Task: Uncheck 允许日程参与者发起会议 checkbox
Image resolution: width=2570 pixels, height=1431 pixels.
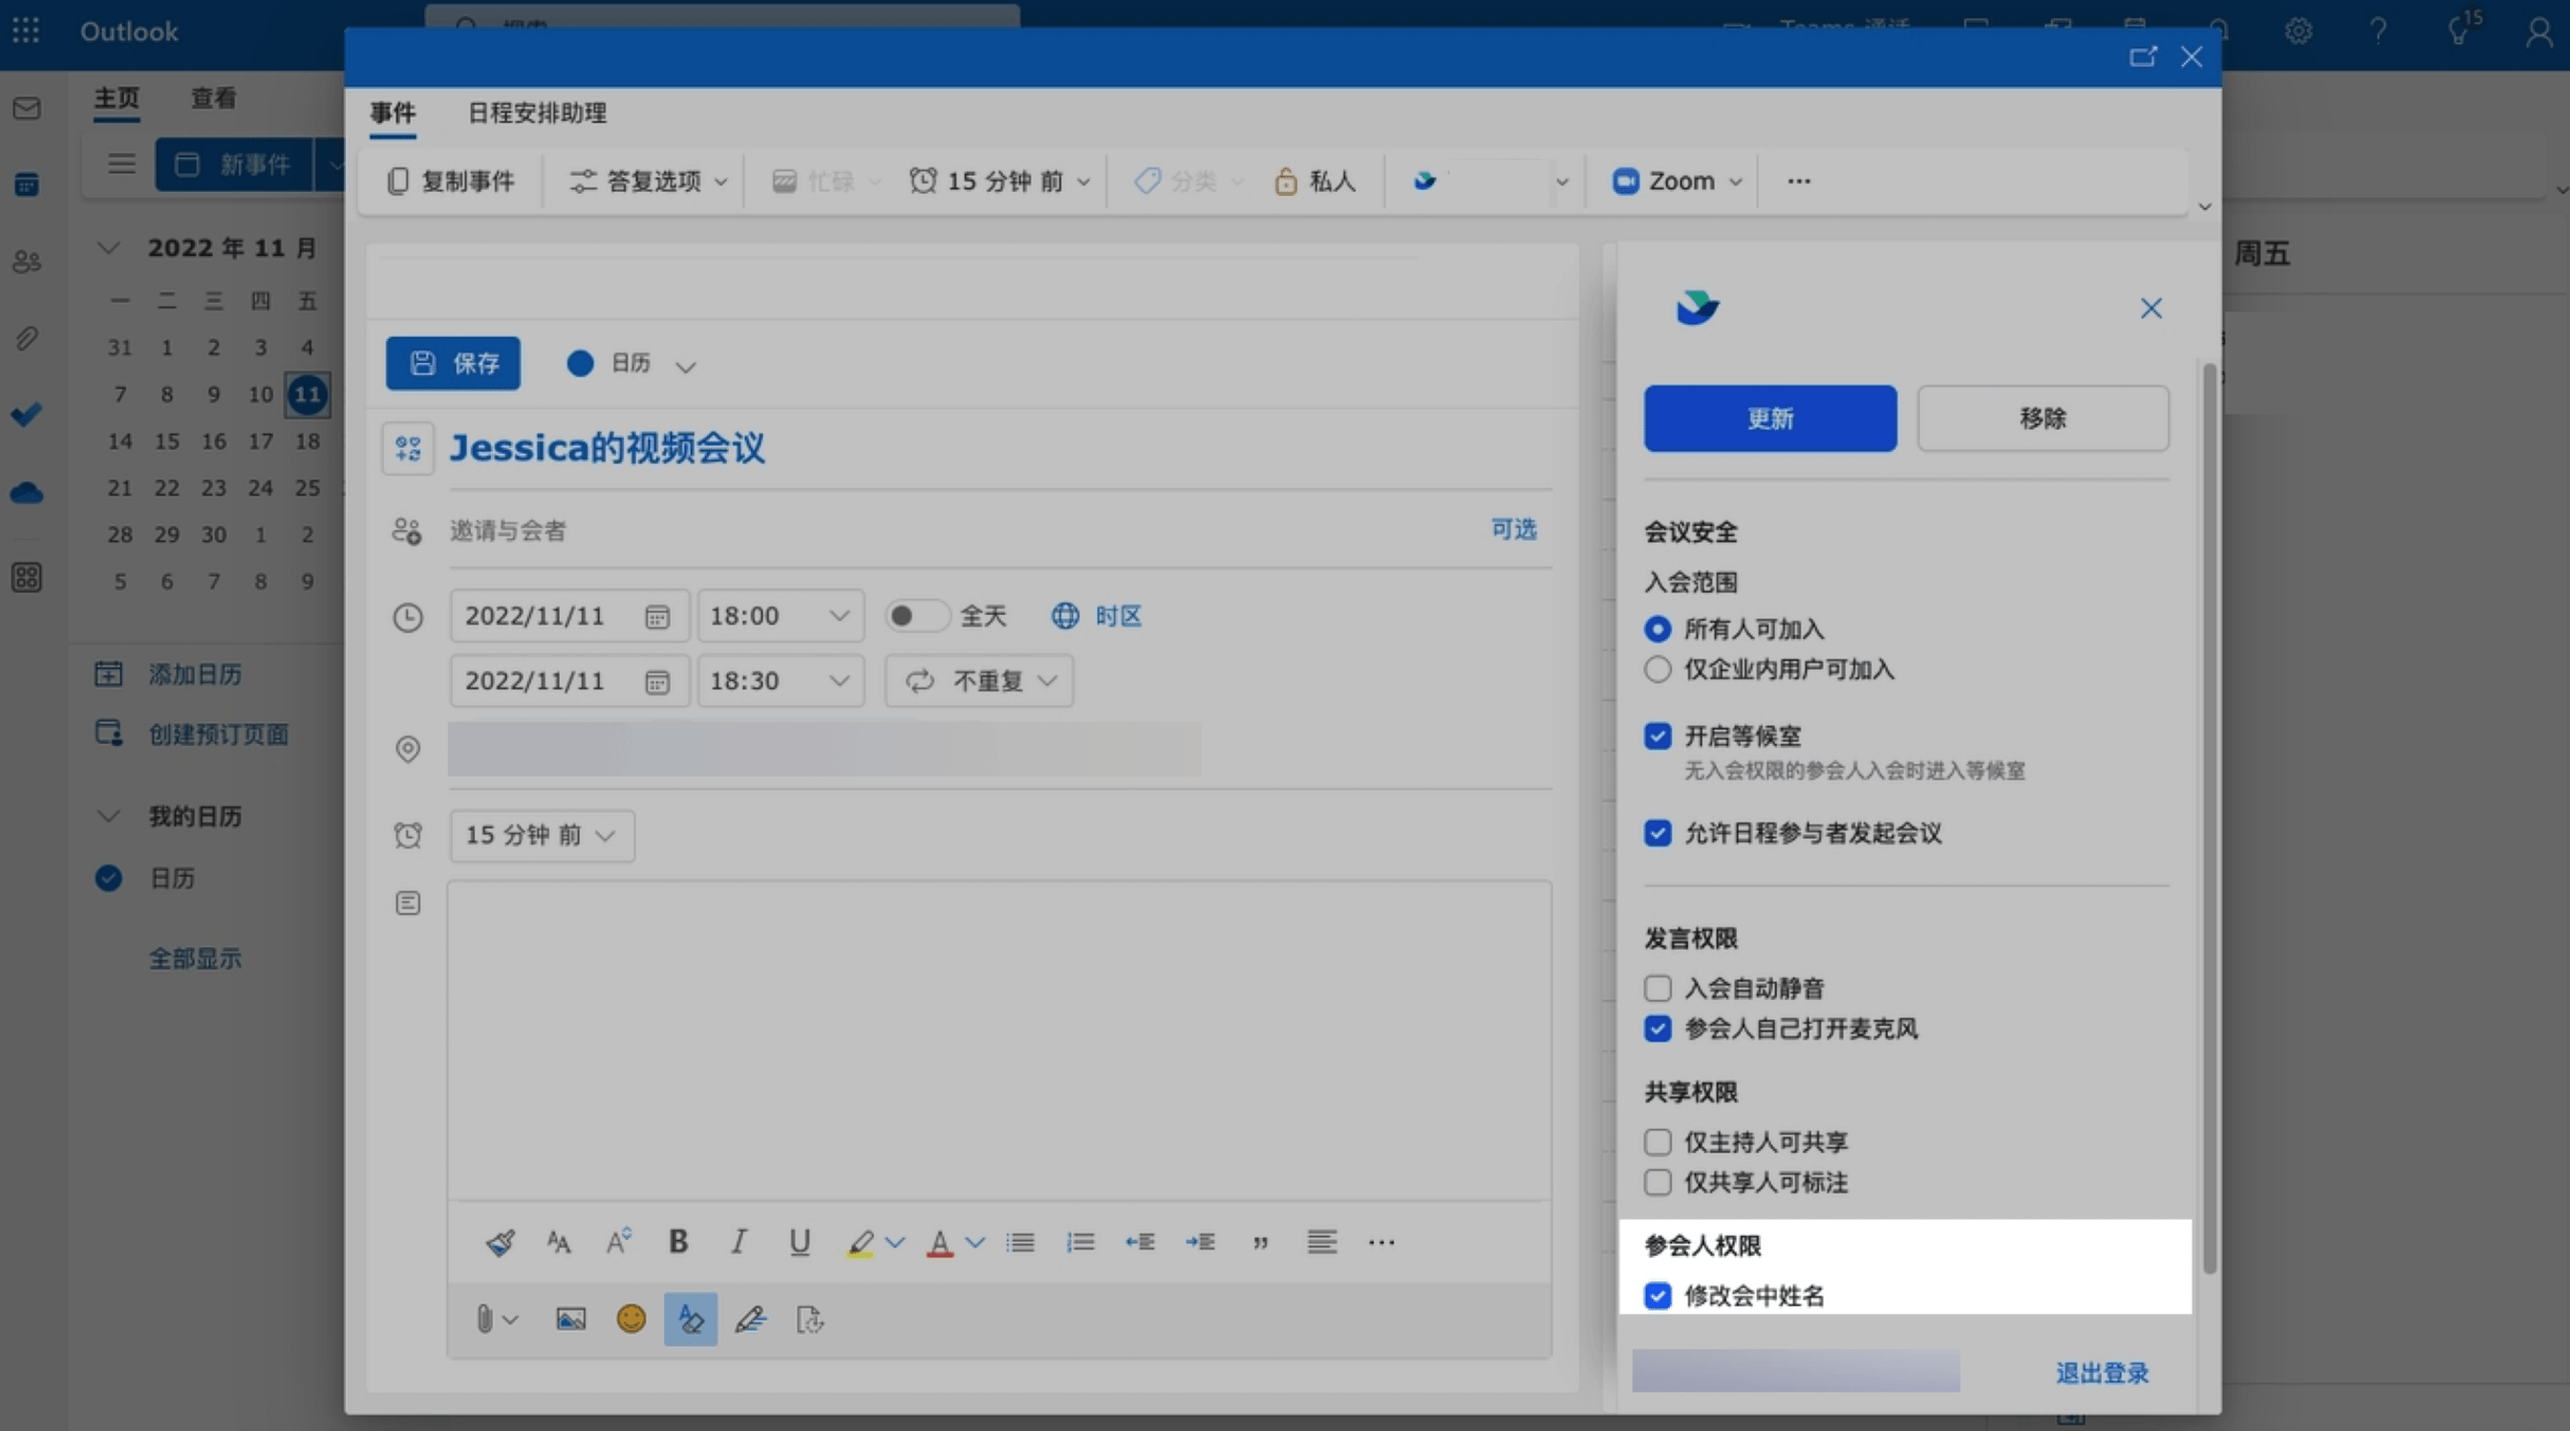Action: (1658, 833)
